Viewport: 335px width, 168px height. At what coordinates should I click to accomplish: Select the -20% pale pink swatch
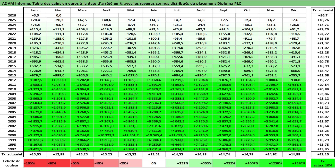pos(130,163)
